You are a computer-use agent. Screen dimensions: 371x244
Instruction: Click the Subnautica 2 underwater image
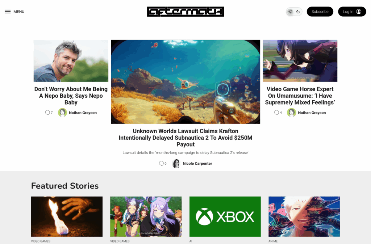click(185, 82)
